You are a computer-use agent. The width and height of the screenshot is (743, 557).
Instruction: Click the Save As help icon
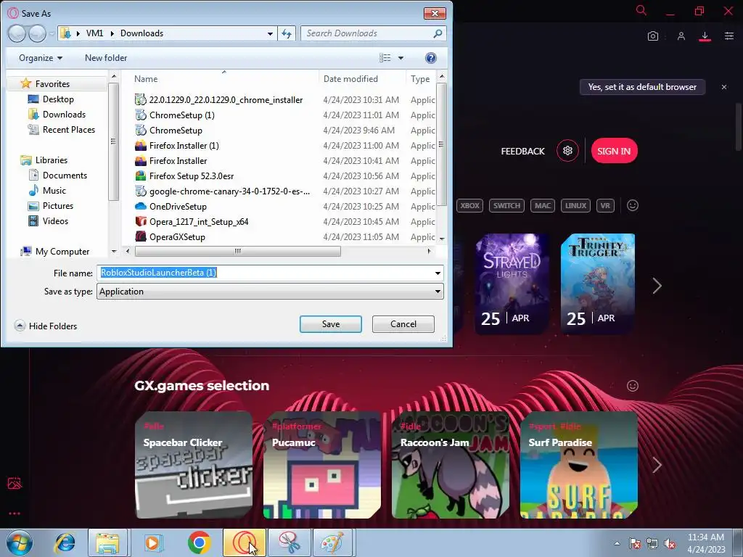click(x=431, y=58)
